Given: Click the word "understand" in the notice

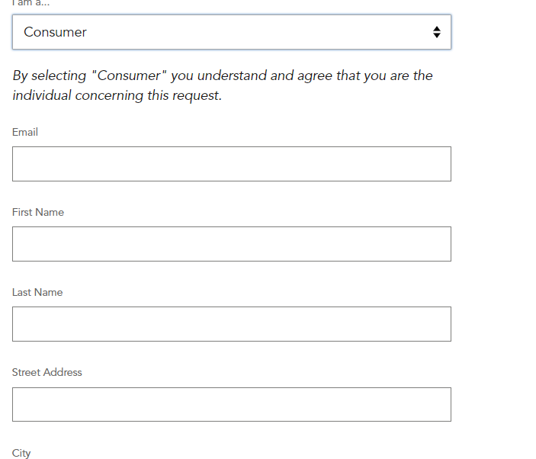Looking at the screenshot, I should point(232,75).
